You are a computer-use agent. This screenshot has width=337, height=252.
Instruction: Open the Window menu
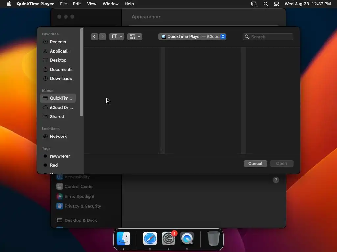click(111, 4)
